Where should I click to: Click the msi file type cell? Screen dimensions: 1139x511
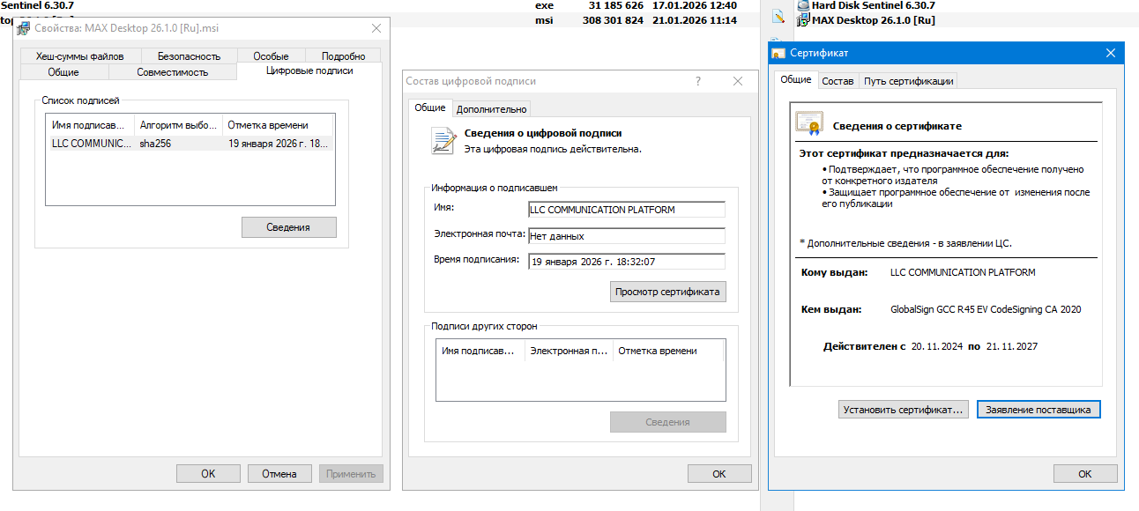click(544, 19)
